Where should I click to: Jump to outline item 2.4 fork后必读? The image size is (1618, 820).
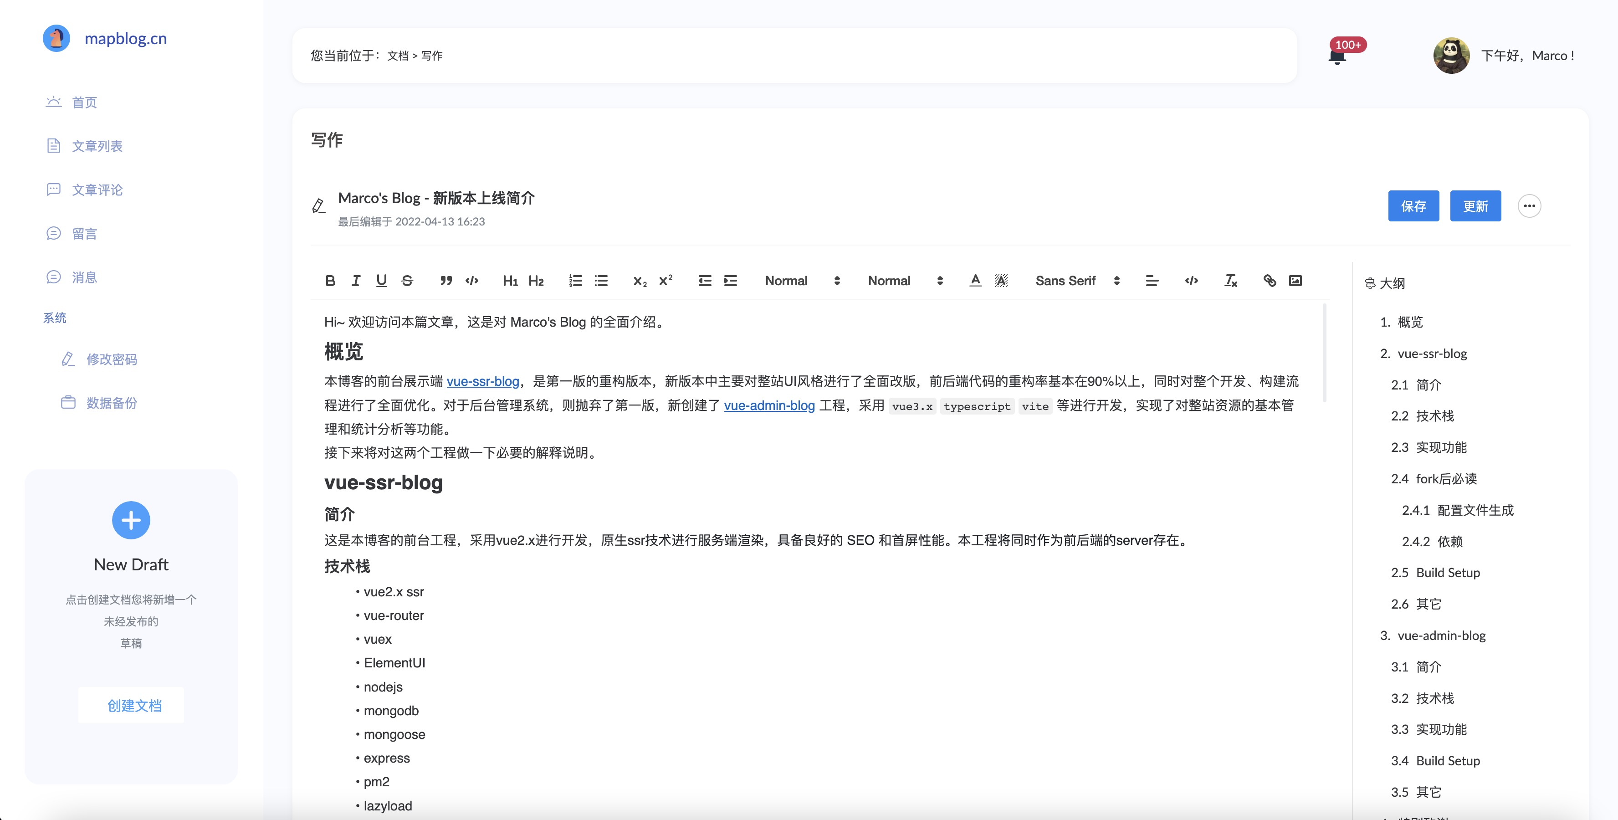1434,479
